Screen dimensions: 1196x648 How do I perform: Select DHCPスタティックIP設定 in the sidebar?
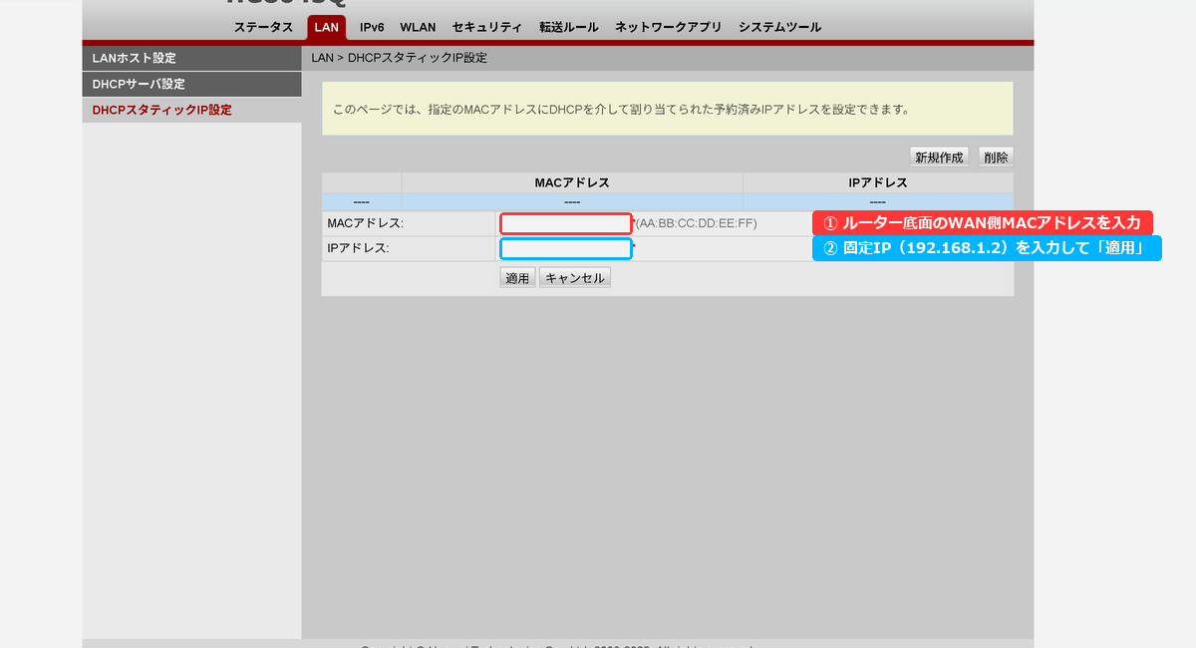point(191,110)
